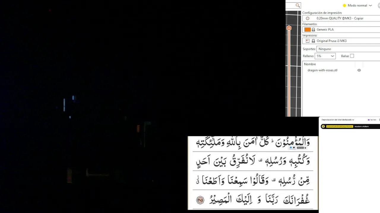Click the orange filament color swatch
The image size is (380, 213).
click(x=308, y=30)
